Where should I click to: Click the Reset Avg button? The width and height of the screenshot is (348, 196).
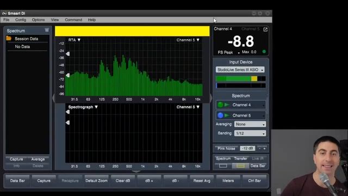[202, 181]
